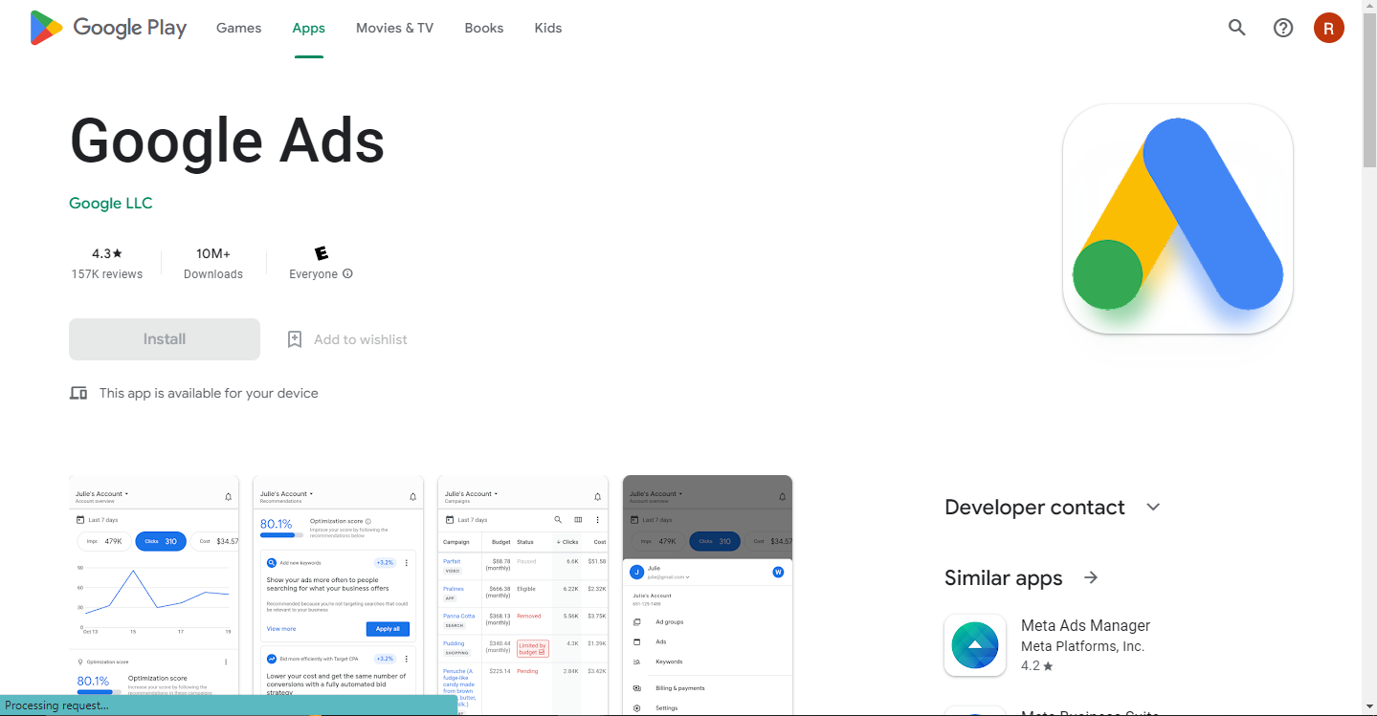Select the Apps tab

click(x=309, y=28)
